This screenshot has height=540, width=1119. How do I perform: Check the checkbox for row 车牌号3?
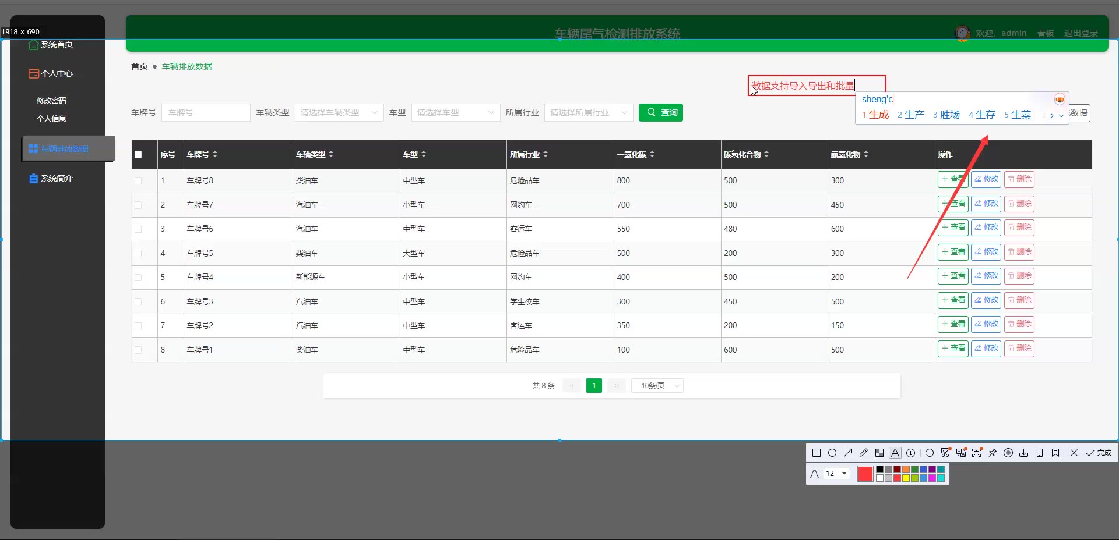tap(138, 301)
